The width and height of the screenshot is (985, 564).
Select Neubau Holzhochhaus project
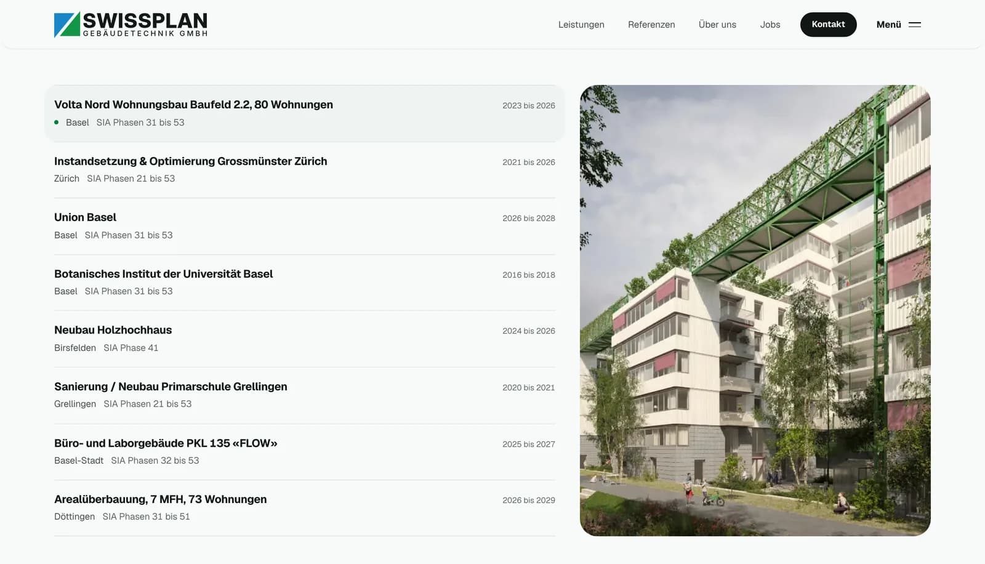click(305, 339)
